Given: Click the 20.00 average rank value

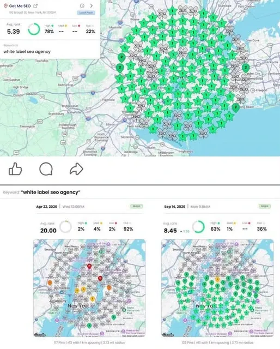Looking at the screenshot, I should click(x=48, y=231).
